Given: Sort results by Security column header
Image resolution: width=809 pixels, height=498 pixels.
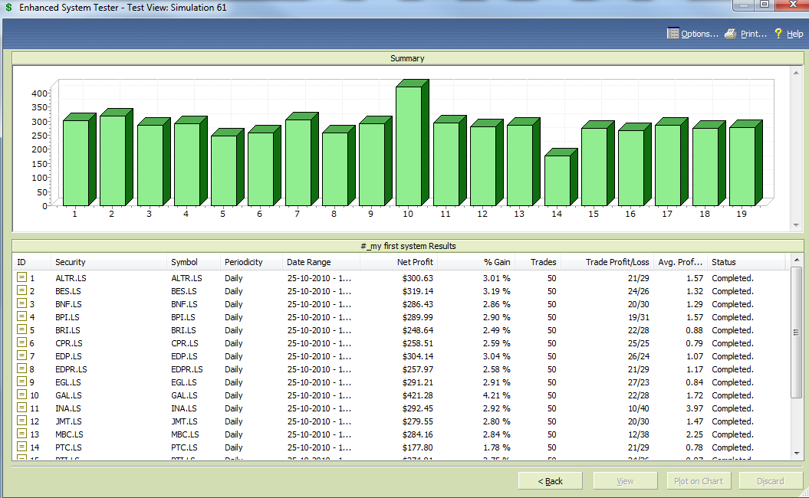Looking at the screenshot, I should point(109,262).
